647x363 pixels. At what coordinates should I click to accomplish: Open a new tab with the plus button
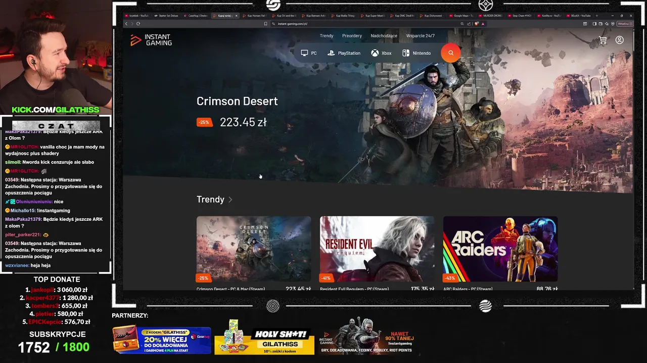coord(597,16)
